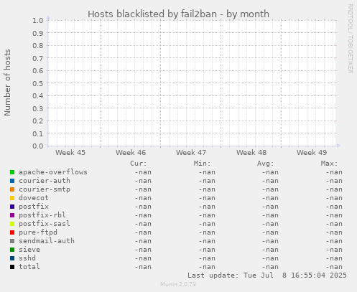This screenshot has height=292, width=357.
Task: Click the Week 48 axis label
Action: pyautogui.click(x=251, y=153)
